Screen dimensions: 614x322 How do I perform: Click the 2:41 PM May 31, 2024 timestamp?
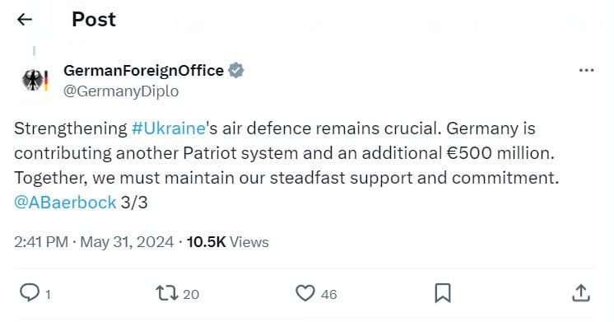click(x=94, y=241)
